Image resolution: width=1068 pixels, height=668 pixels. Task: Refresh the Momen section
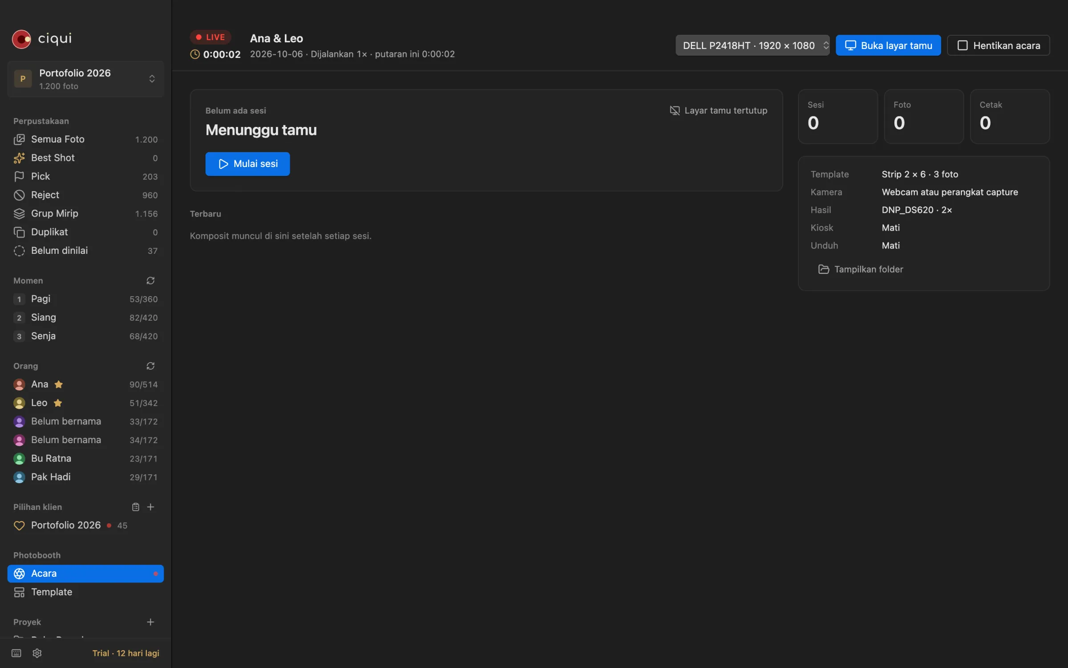[150, 281]
